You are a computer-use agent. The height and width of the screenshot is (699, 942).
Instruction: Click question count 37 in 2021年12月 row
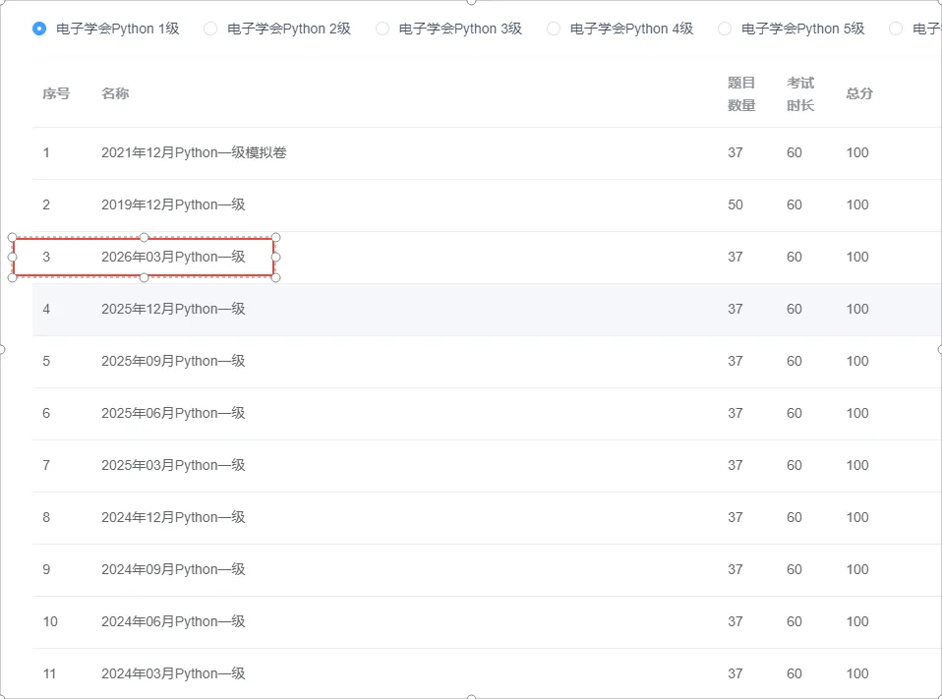point(736,152)
